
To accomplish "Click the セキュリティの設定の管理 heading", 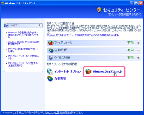I will pos(62,64).
